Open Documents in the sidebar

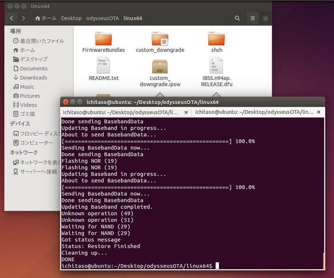[34, 69]
